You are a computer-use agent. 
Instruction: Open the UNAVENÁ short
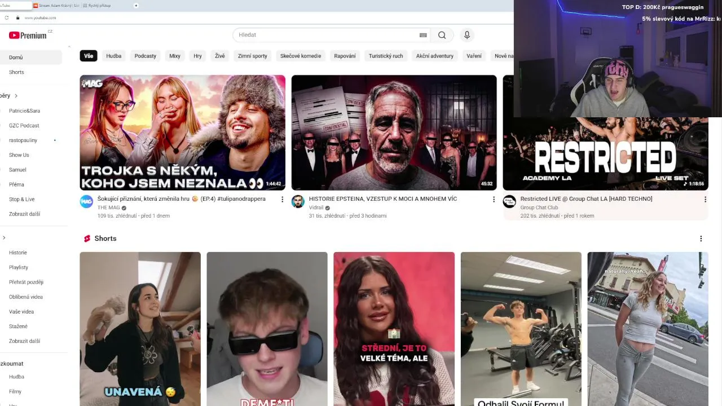[140, 329]
